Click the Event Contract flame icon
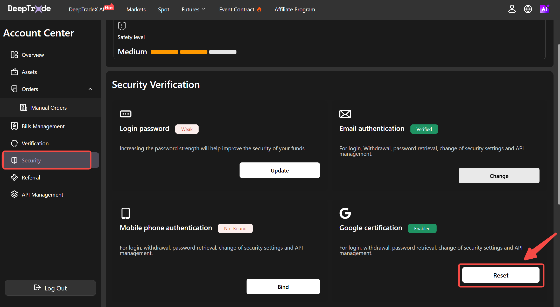This screenshot has width=560, height=307. coord(259,9)
